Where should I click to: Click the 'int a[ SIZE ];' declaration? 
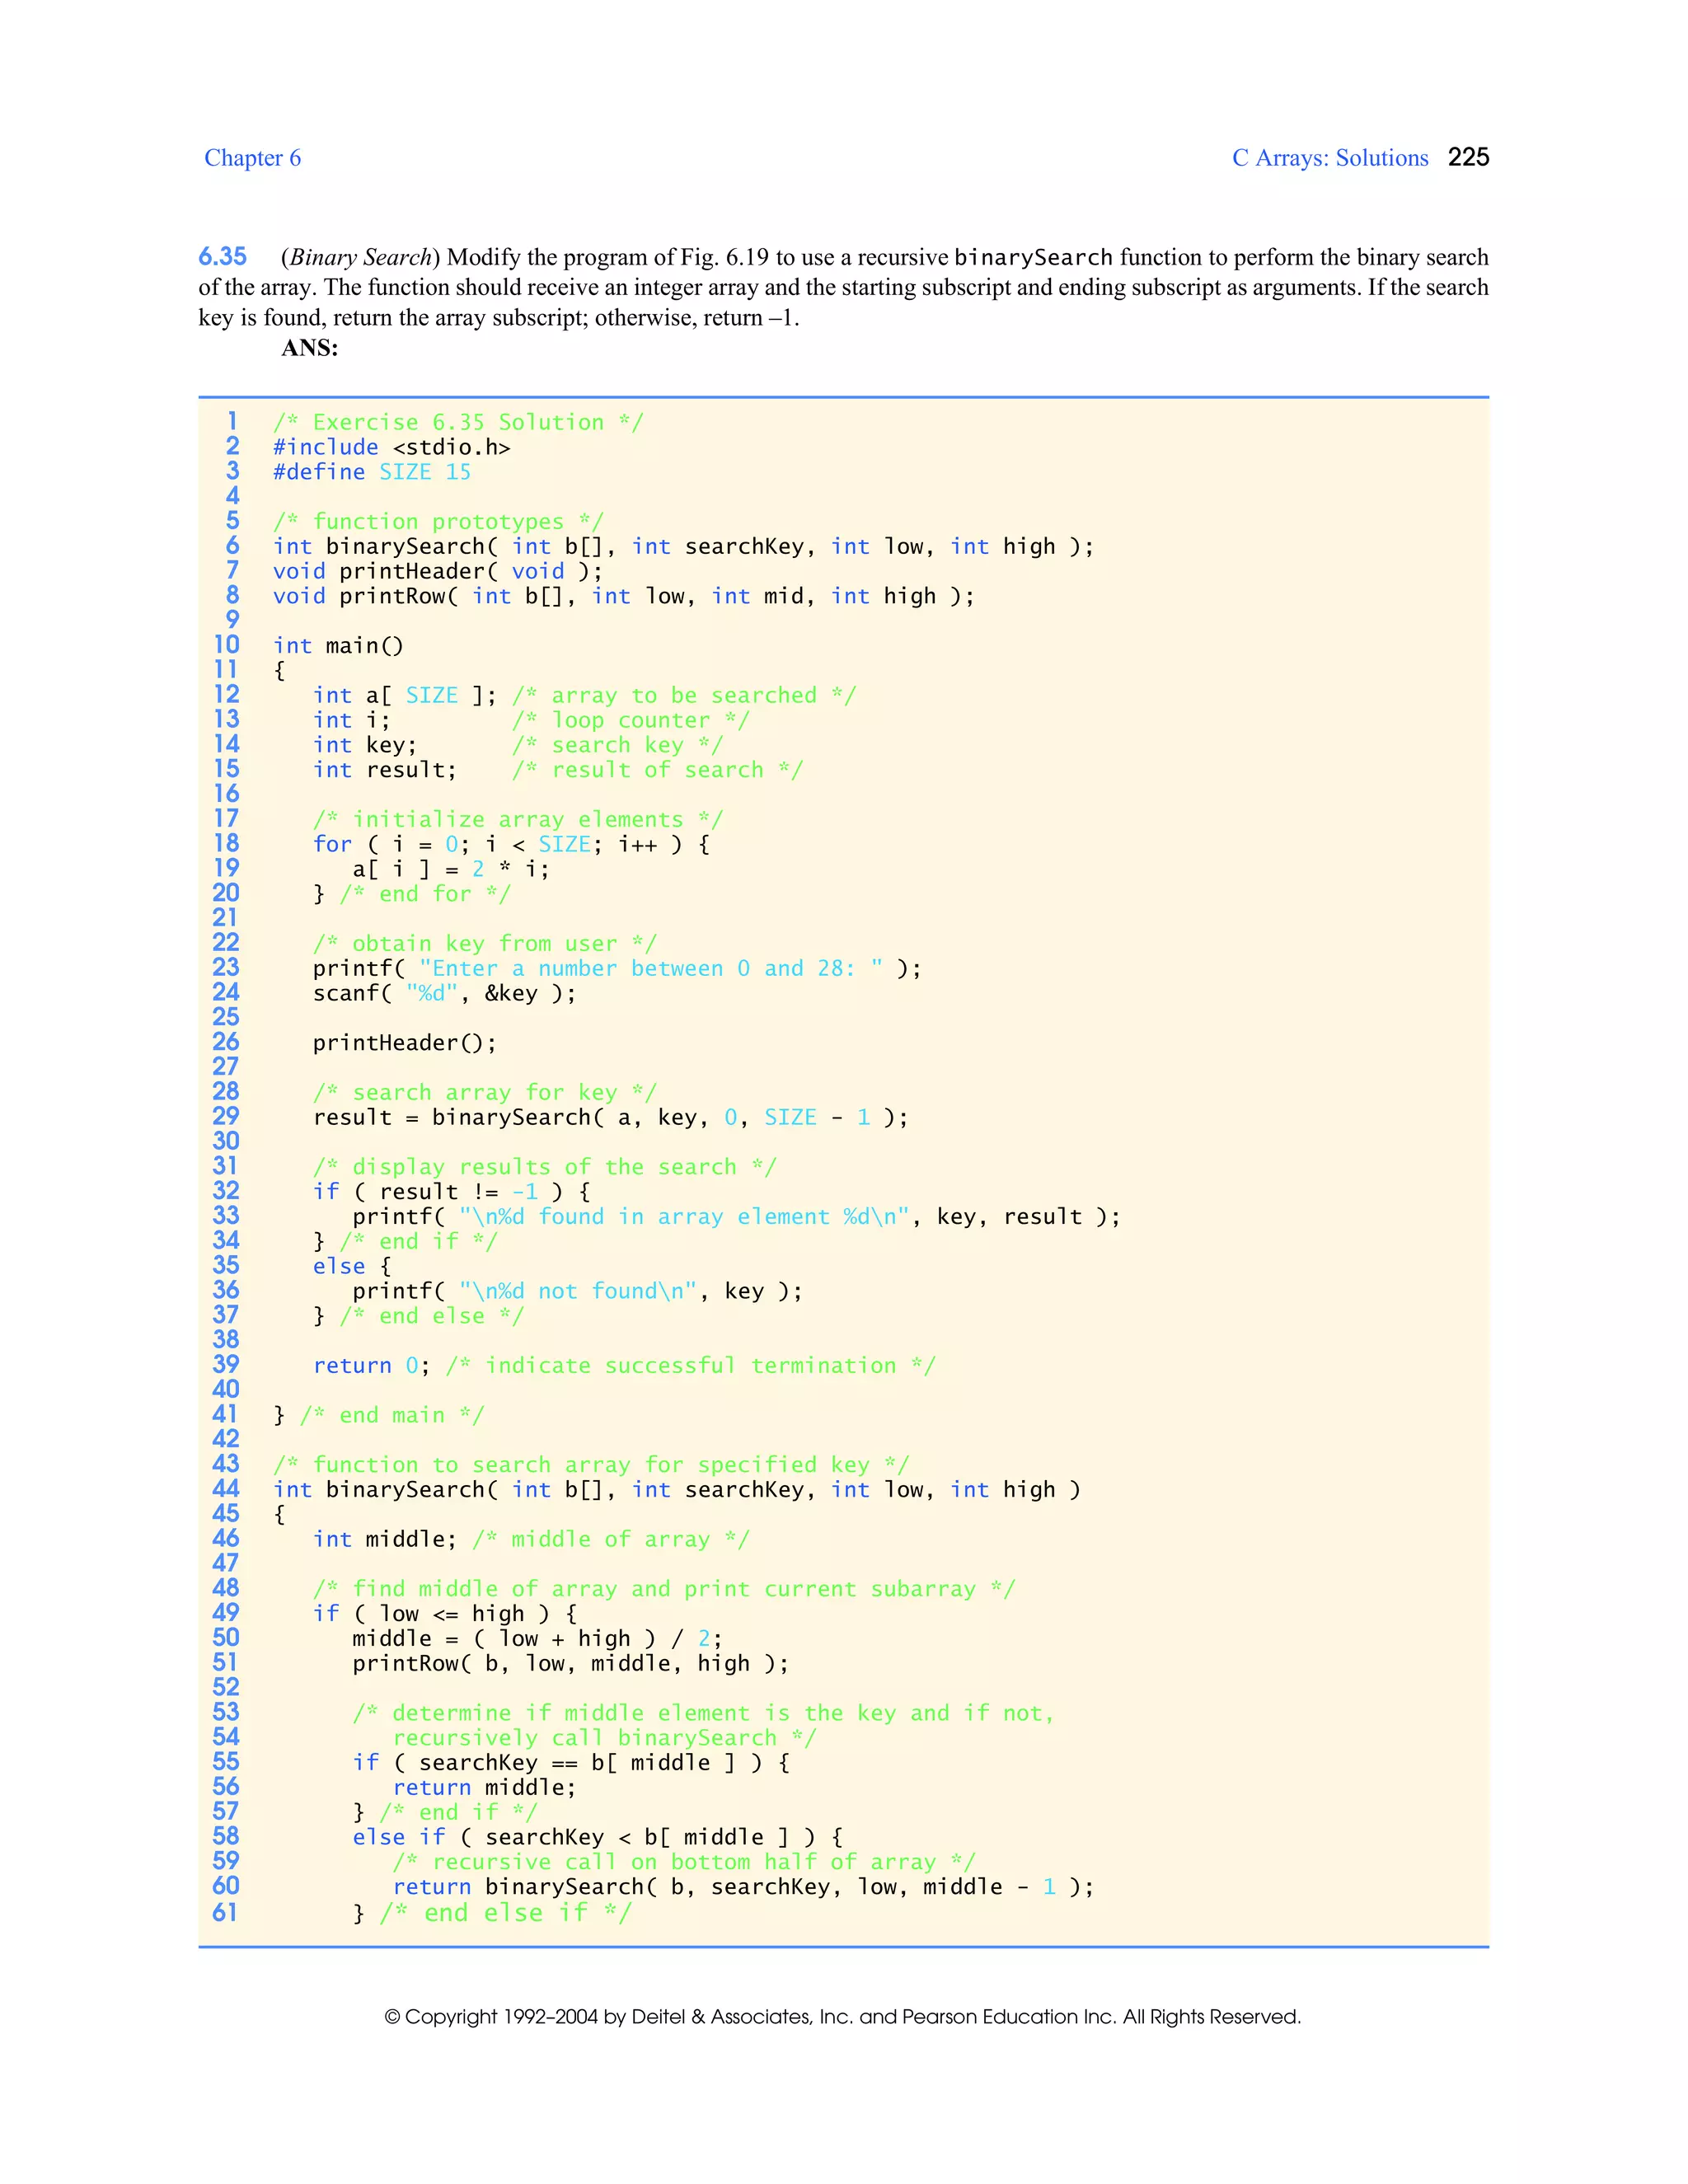(x=405, y=695)
